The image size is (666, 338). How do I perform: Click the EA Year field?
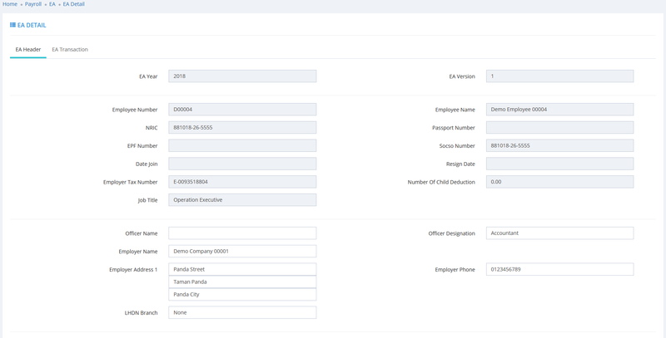pyautogui.click(x=242, y=76)
